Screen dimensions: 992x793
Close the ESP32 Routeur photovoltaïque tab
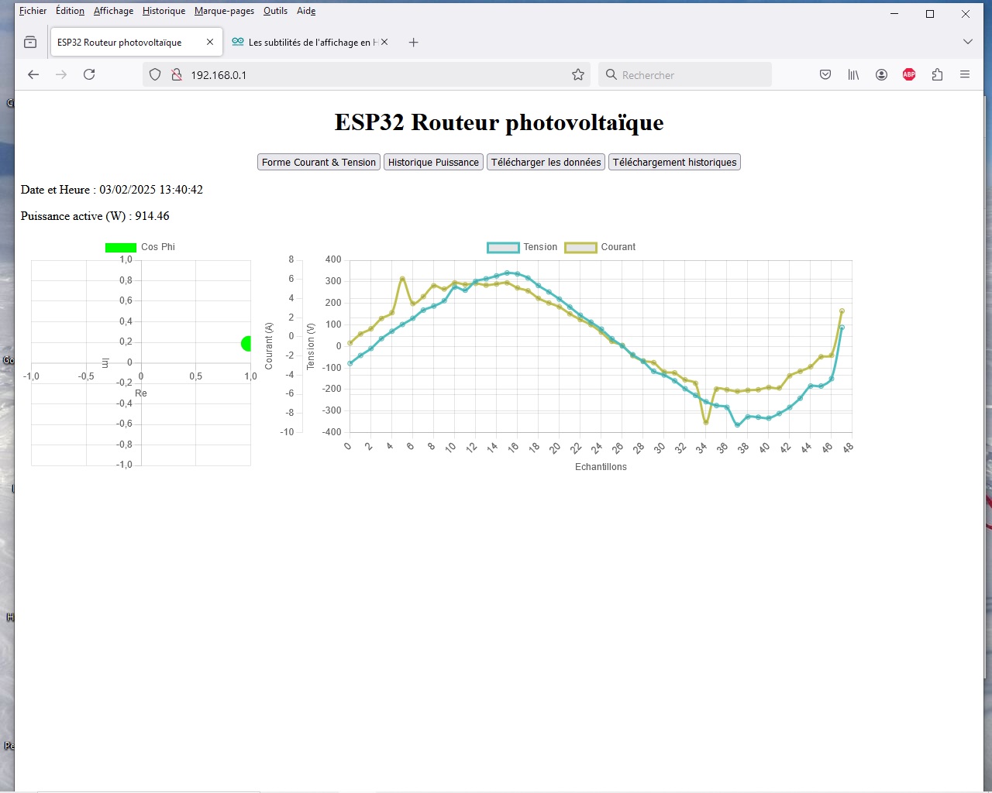[210, 42]
